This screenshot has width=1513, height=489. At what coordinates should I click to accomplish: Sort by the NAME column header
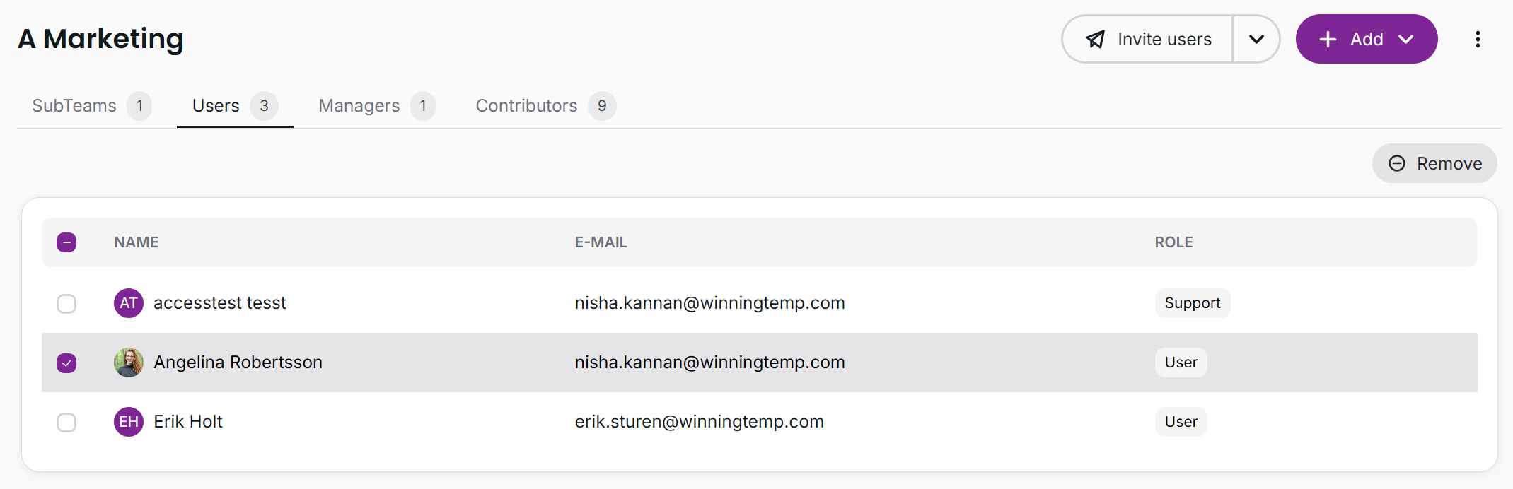coord(137,242)
